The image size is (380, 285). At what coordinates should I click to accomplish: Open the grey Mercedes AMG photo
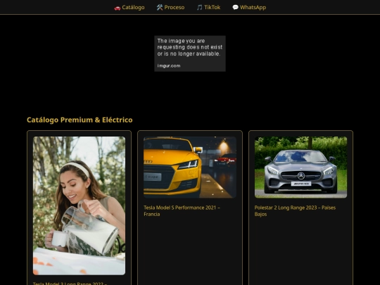[x=300, y=167]
